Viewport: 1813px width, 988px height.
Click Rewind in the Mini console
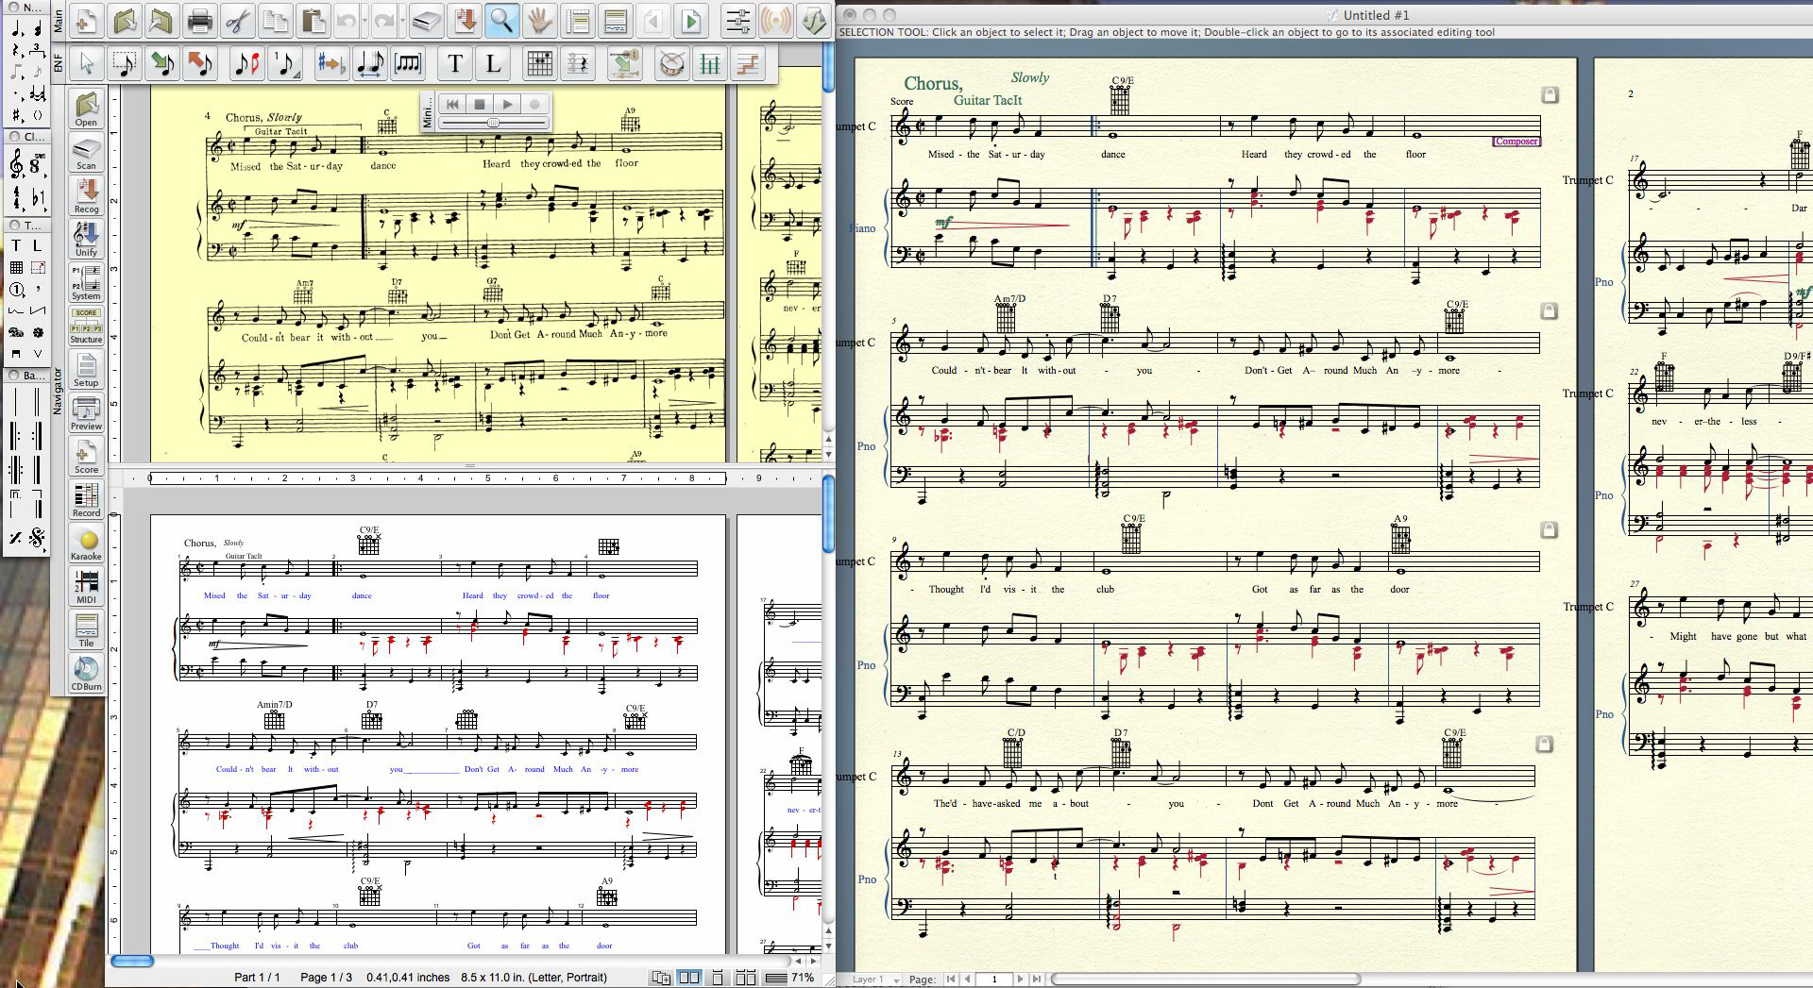coord(452,104)
